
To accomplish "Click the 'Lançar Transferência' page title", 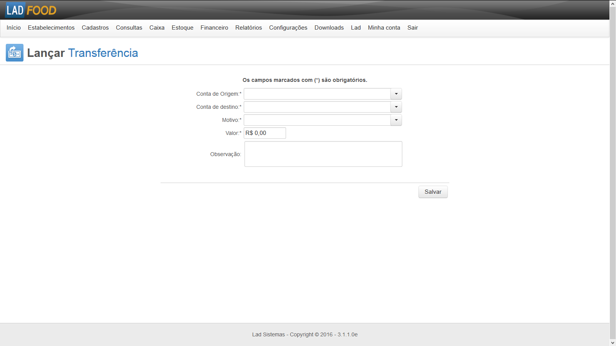I will coord(82,53).
